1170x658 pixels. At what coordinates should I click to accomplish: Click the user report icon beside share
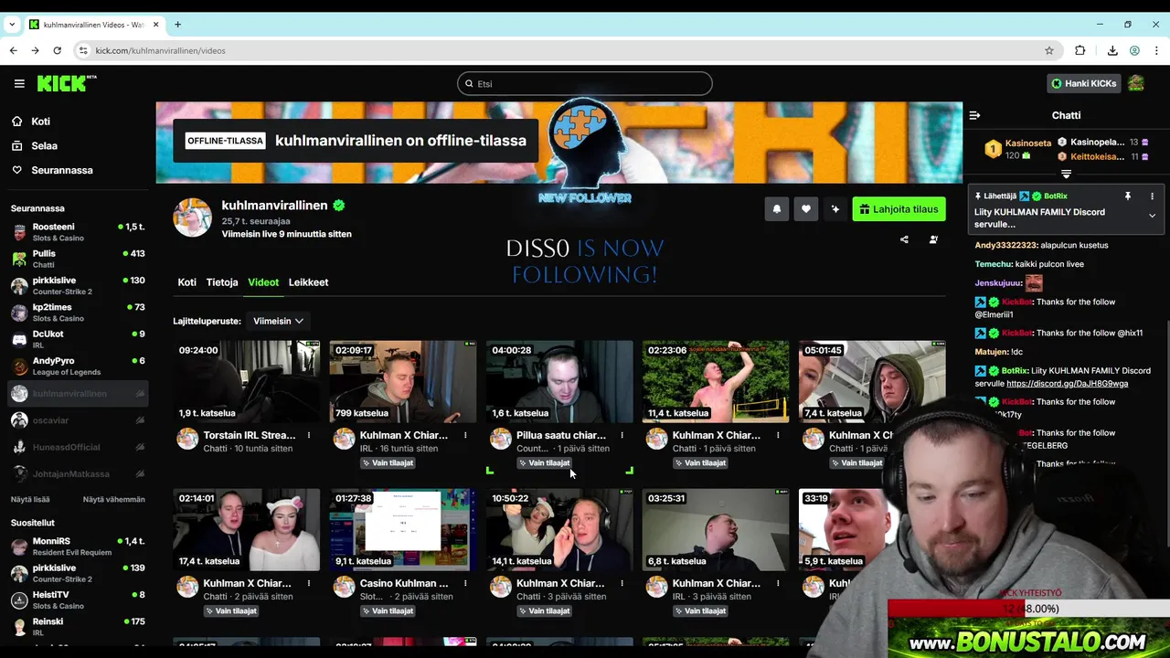tap(933, 239)
